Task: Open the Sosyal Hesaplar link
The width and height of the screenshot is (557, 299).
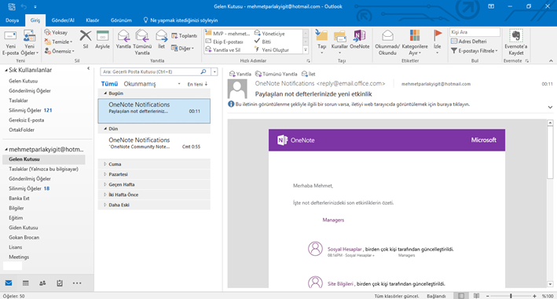Action: pos(345,250)
